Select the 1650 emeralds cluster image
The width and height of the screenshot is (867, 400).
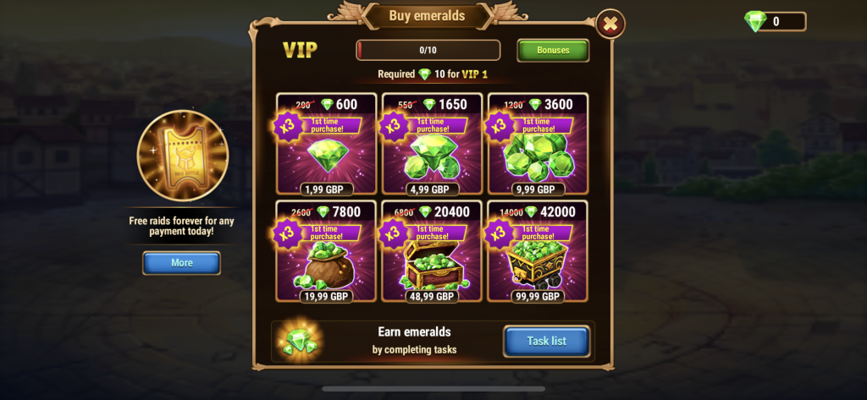pos(432,157)
